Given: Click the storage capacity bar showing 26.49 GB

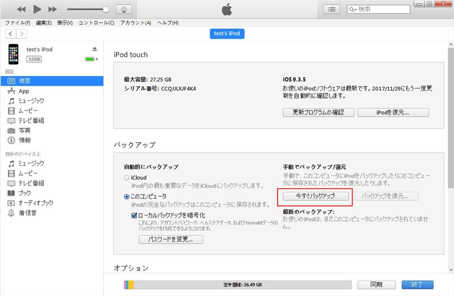Looking at the screenshot, I should click(238, 285).
